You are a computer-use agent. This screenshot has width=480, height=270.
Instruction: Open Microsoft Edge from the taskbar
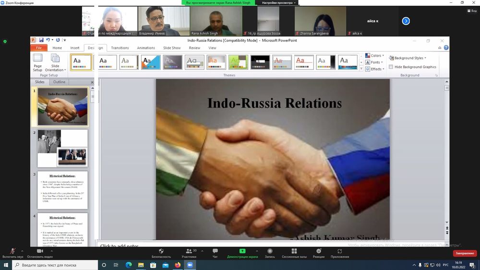[x=129, y=265]
